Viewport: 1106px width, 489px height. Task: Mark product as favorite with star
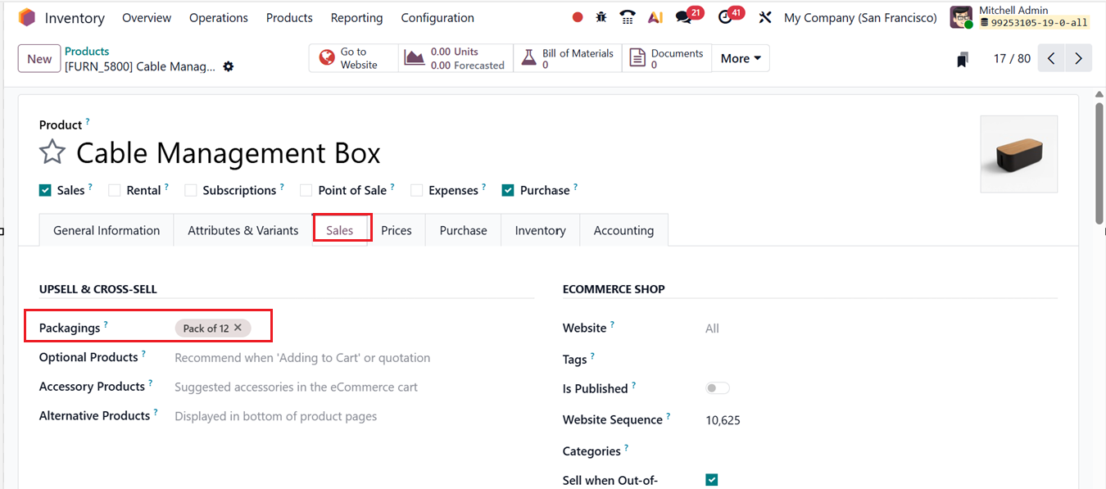point(52,152)
